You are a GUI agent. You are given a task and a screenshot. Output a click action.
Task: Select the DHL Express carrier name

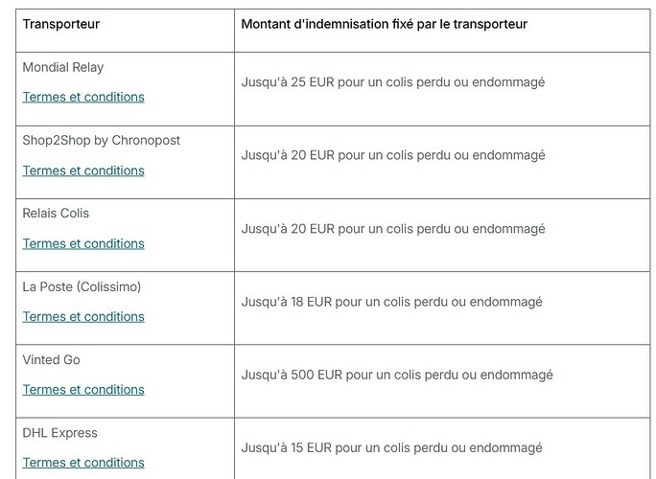[x=59, y=433]
